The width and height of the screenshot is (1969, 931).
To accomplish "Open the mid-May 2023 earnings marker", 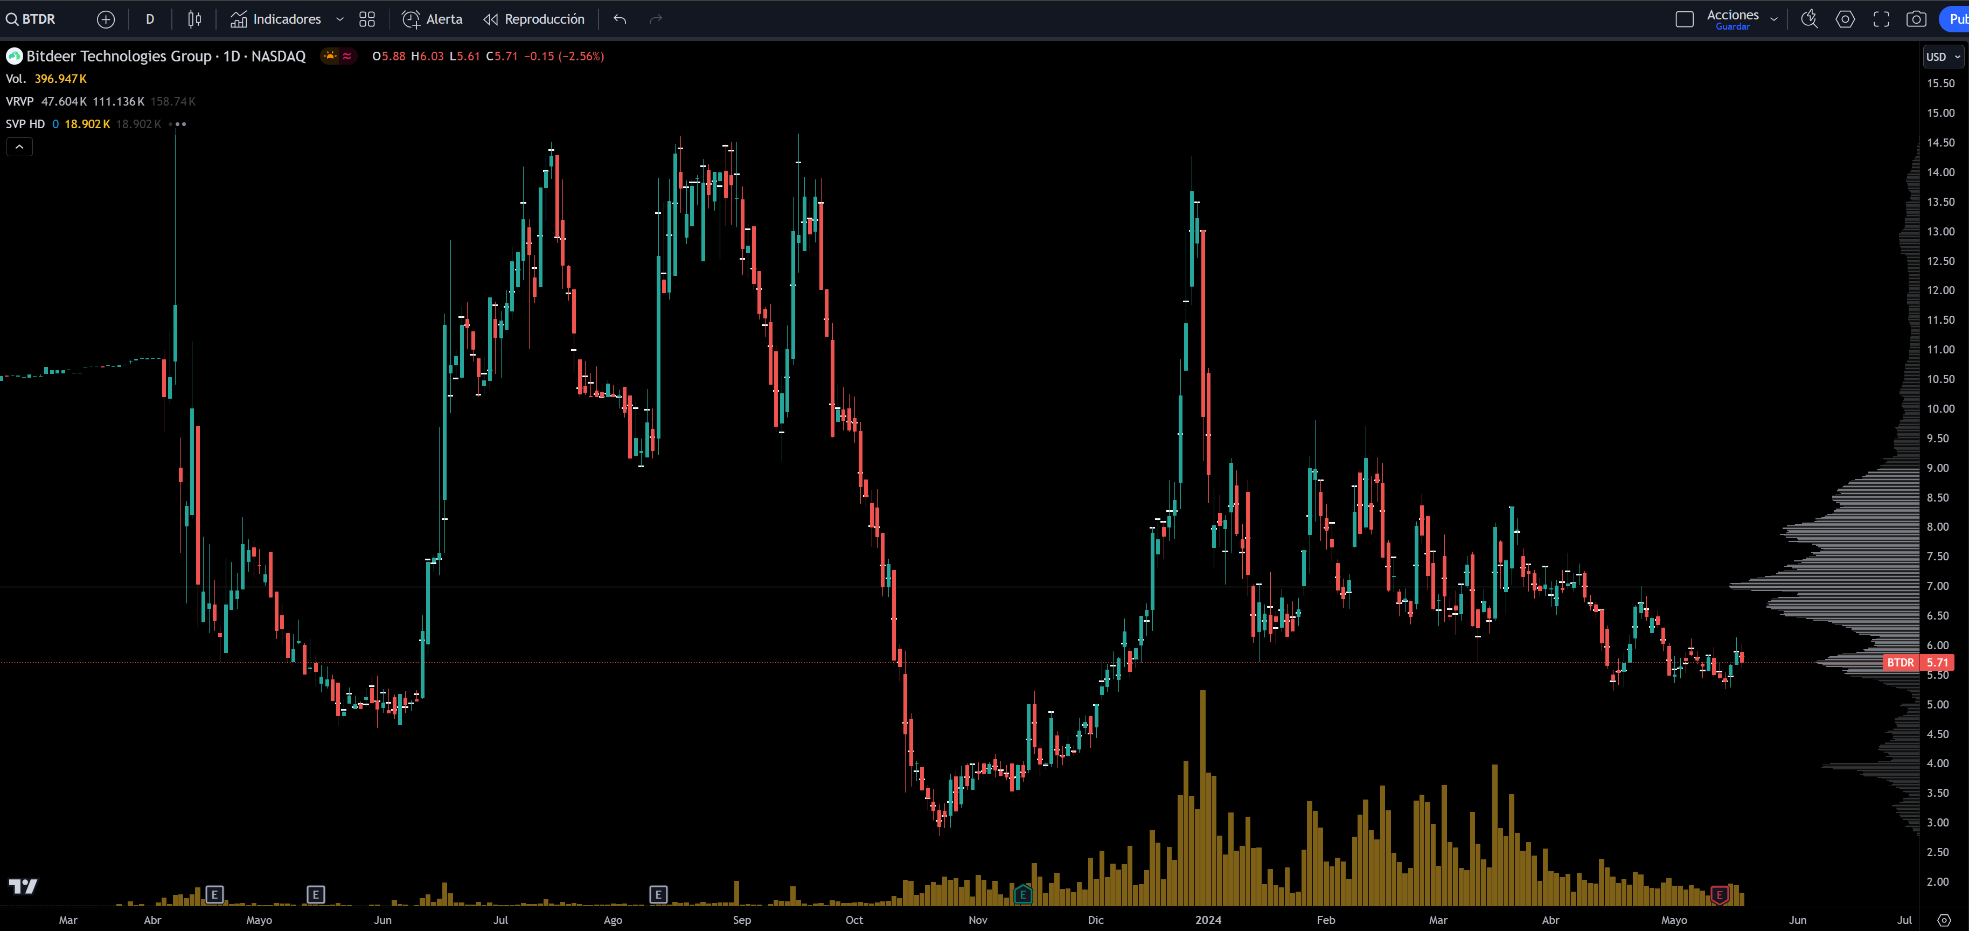I will 316,893.
